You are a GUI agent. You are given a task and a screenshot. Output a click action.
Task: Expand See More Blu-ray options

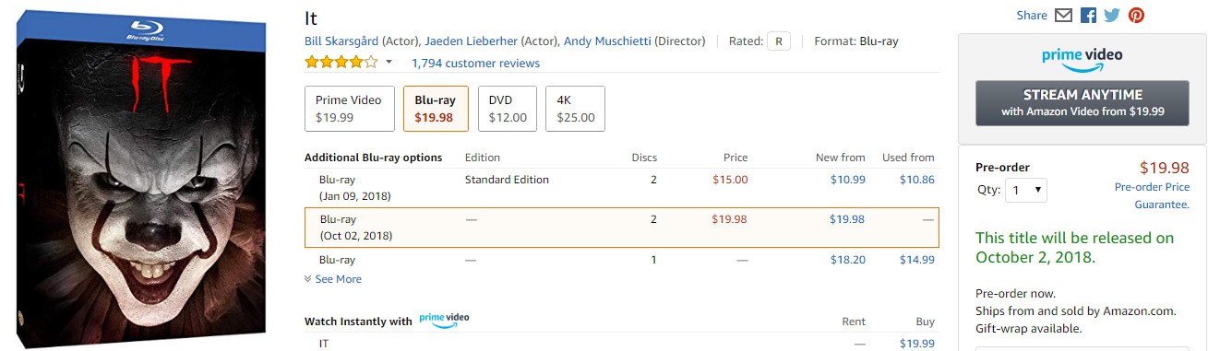332,279
